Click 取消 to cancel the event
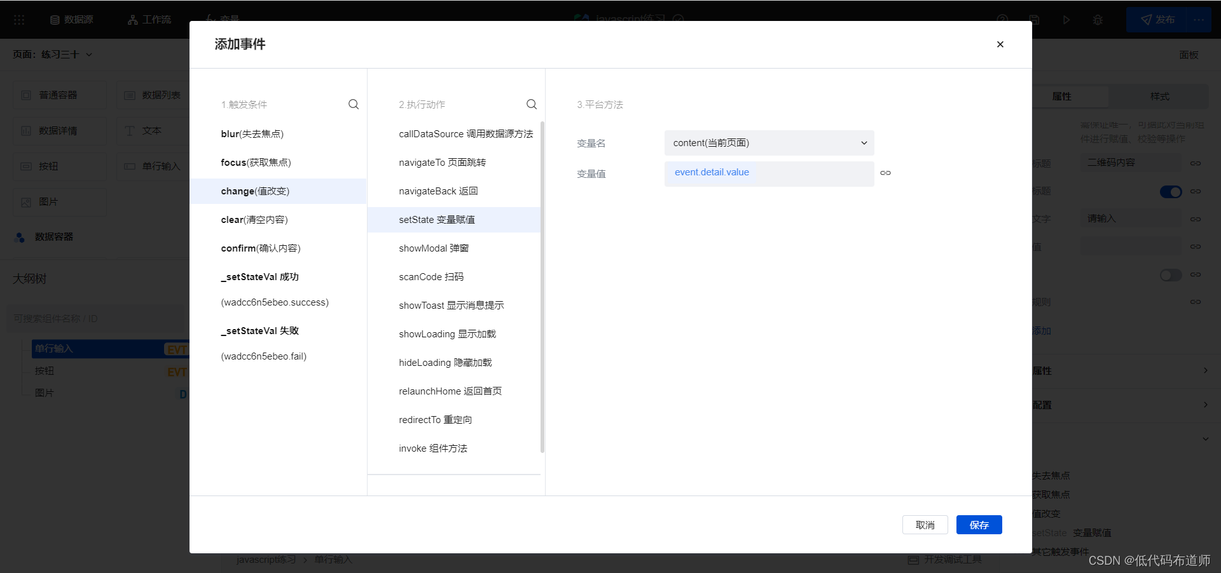Image resolution: width=1221 pixels, height=573 pixels. [x=925, y=525]
